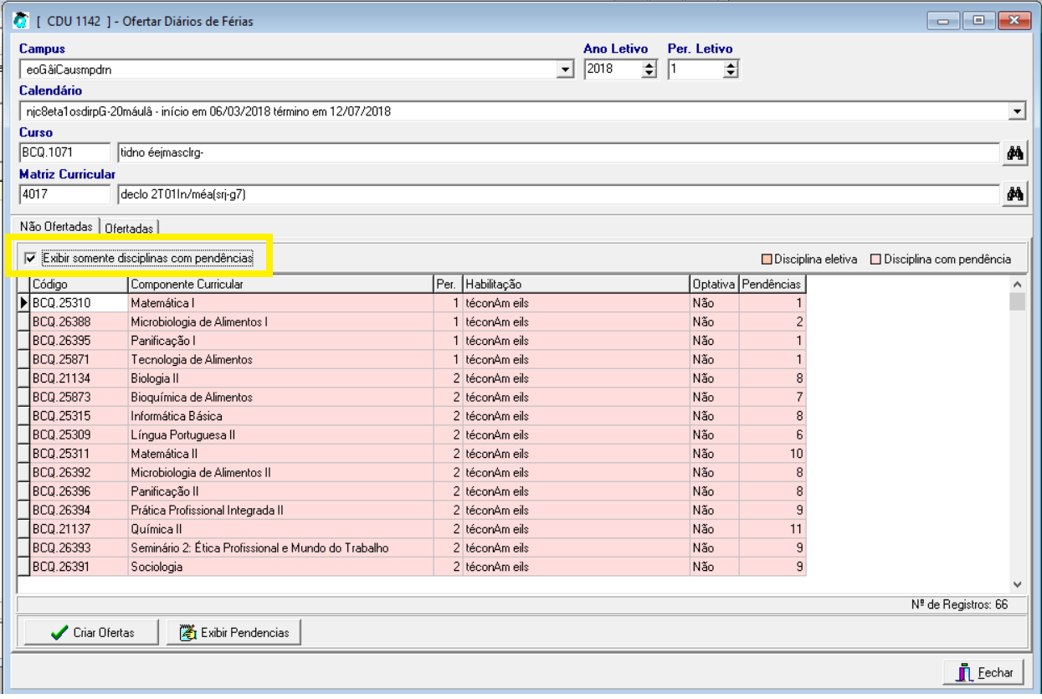Viewport: 1042px width, 699px height.
Task: Click the Disciplina eletiva legend color box
Action: 766,260
